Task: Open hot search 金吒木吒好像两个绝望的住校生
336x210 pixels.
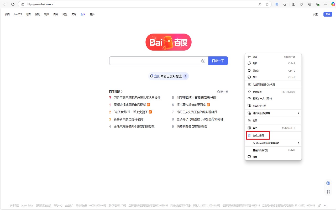Action: tap(134, 127)
